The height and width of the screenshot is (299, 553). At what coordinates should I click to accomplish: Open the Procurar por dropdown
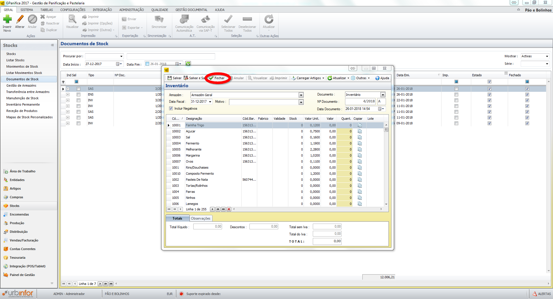[121, 56]
